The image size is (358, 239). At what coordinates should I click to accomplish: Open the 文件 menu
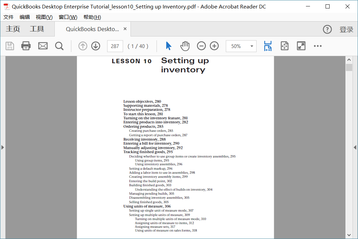[8, 17]
